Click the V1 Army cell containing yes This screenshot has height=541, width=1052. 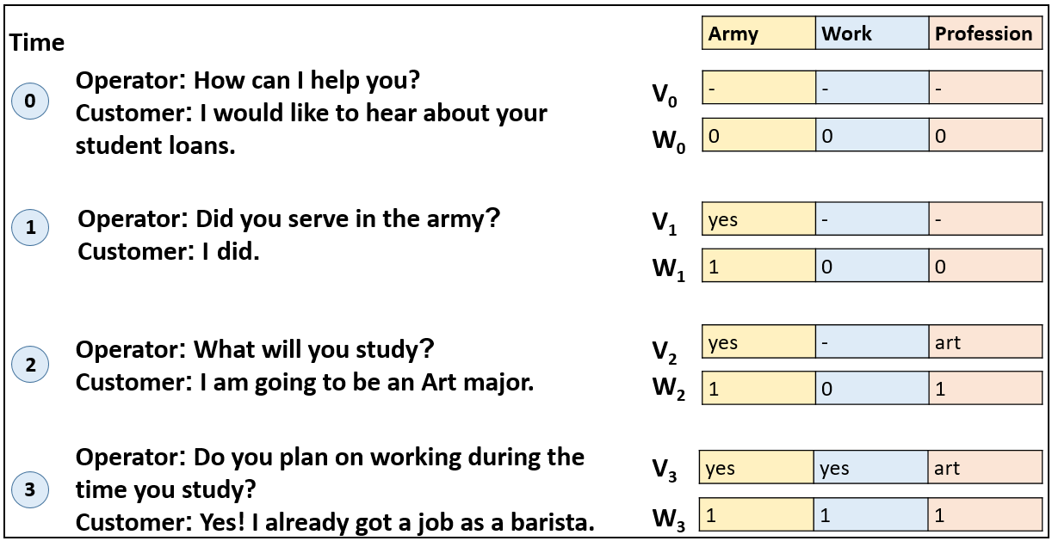pyautogui.click(x=758, y=219)
